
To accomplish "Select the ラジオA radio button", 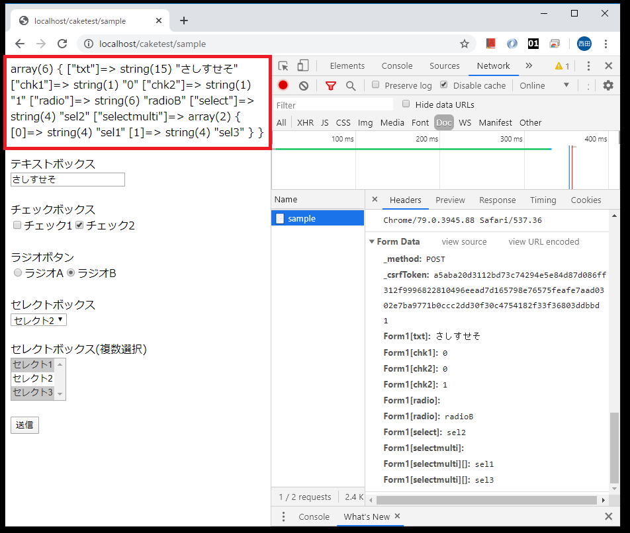I will 18,273.
